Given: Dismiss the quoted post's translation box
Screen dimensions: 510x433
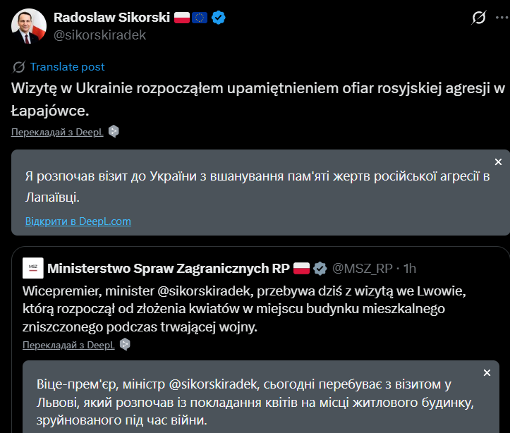Looking at the screenshot, I should point(486,372).
